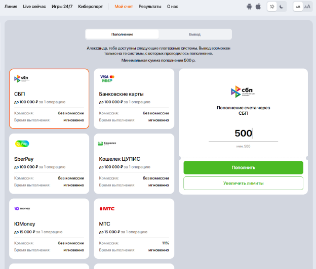Choose the Кошелек ЦУПИС payment method

coord(134,164)
